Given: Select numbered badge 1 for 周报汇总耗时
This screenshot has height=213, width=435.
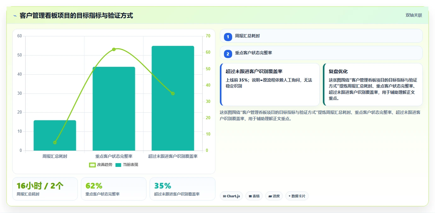Looking at the screenshot, I should point(228,37).
